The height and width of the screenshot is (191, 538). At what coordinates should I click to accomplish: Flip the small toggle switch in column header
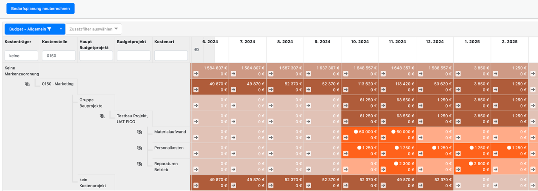(197, 50)
